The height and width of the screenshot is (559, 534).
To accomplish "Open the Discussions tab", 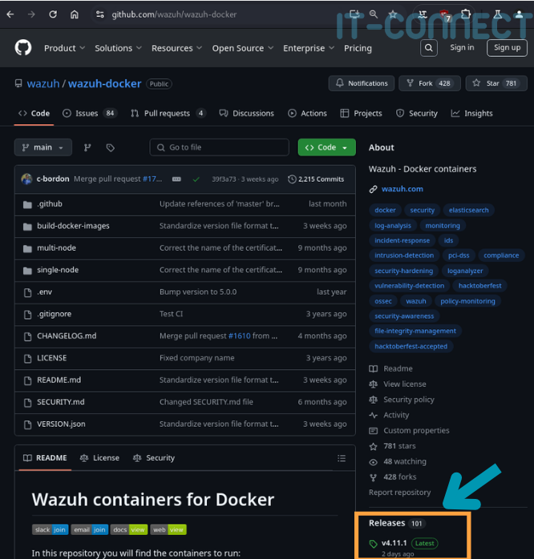I will click(x=246, y=114).
